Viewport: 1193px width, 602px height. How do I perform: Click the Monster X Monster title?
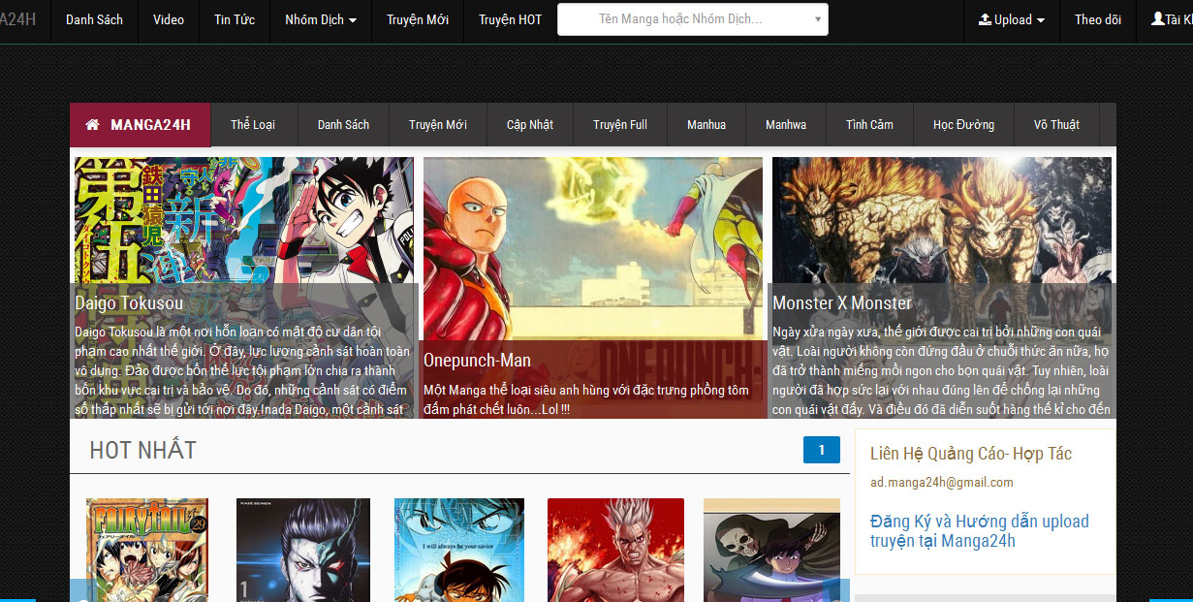[841, 303]
